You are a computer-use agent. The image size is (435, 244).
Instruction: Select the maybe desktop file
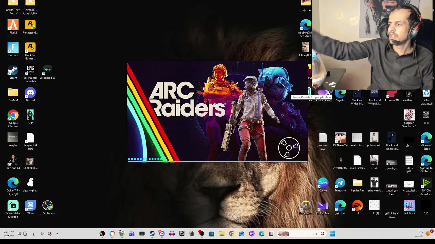pos(13,140)
